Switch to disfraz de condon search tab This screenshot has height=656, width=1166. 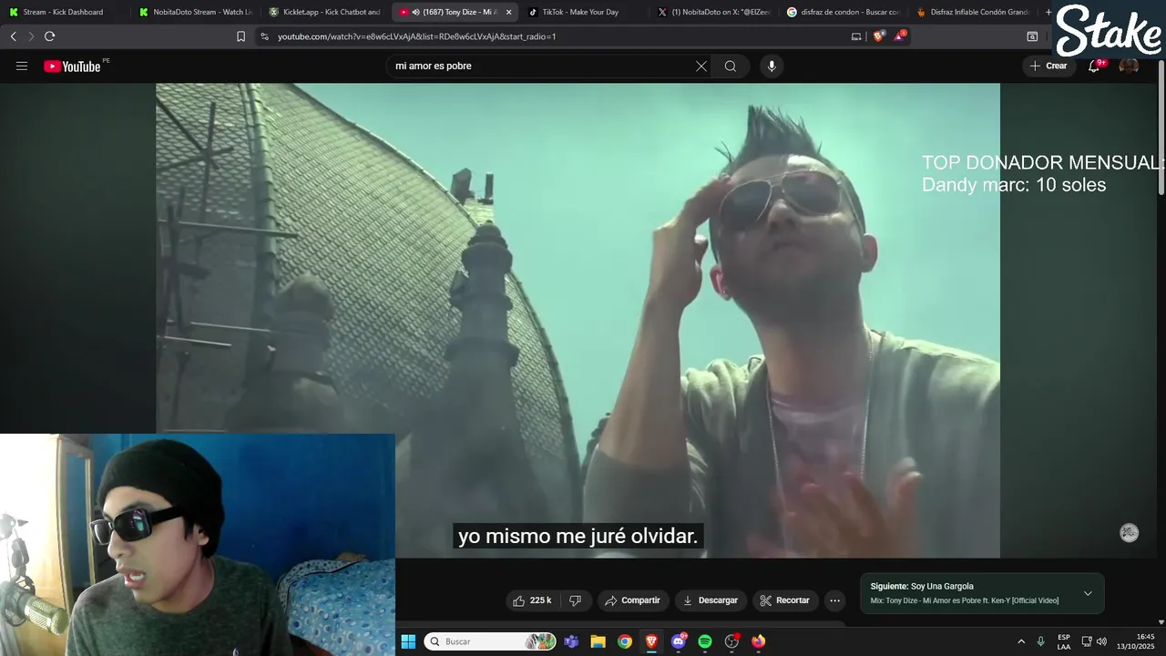tap(844, 12)
